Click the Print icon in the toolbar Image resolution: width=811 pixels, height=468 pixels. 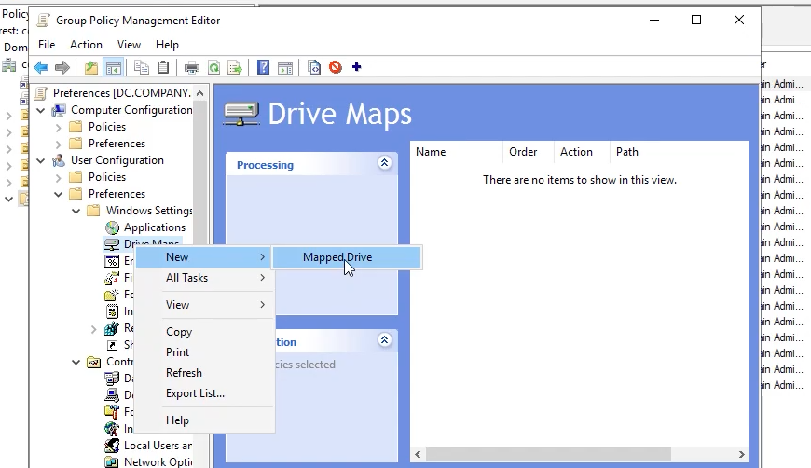click(x=191, y=67)
